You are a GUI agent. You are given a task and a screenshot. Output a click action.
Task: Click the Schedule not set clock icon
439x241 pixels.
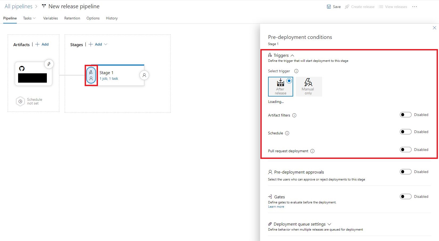pos(20,101)
